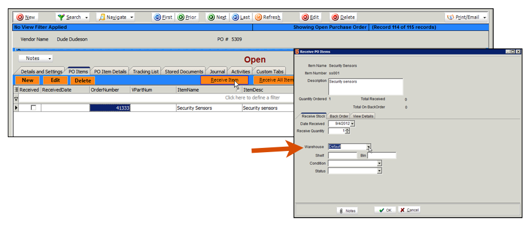The image size is (532, 230).
Task: Jump to the Last record
Action: tap(241, 17)
